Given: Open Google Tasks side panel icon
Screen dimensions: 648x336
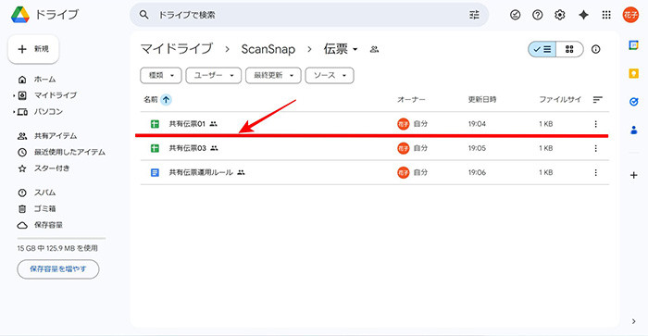Looking at the screenshot, I should point(633,102).
